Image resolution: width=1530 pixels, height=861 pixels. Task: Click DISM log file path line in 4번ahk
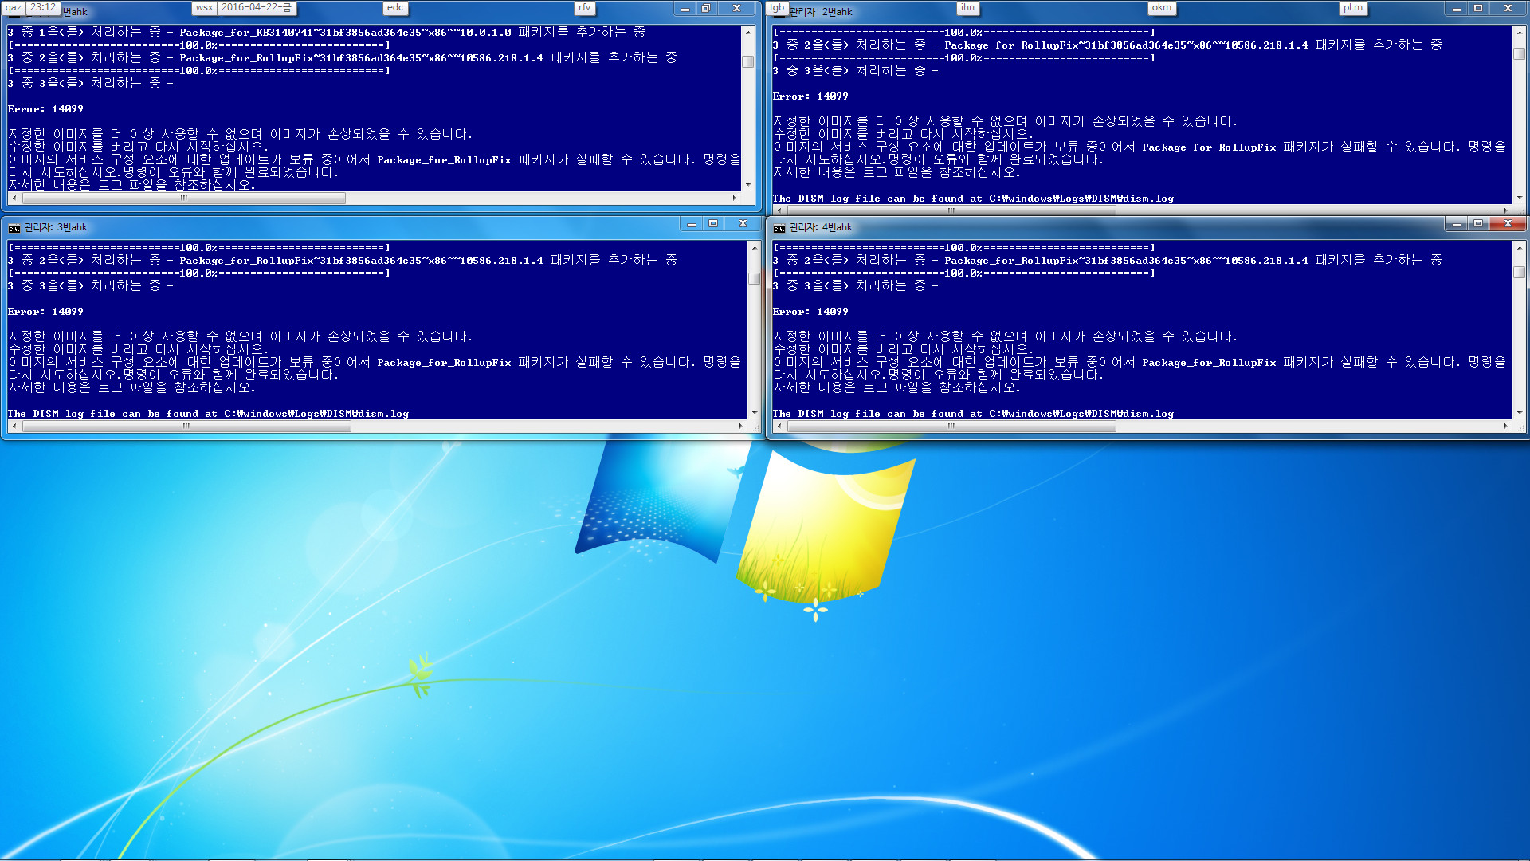click(973, 414)
